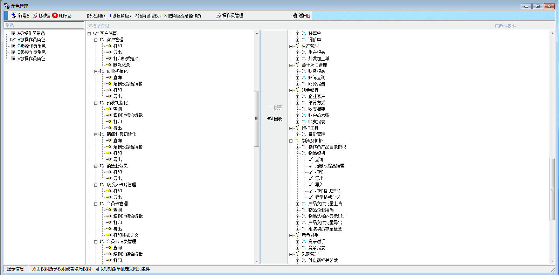
Task: Click the 修改E edit role icon
Action: [x=35, y=15]
